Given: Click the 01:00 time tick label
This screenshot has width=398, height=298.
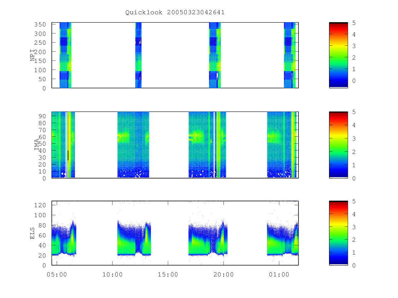Looking at the screenshot, I should [x=279, y=274].
